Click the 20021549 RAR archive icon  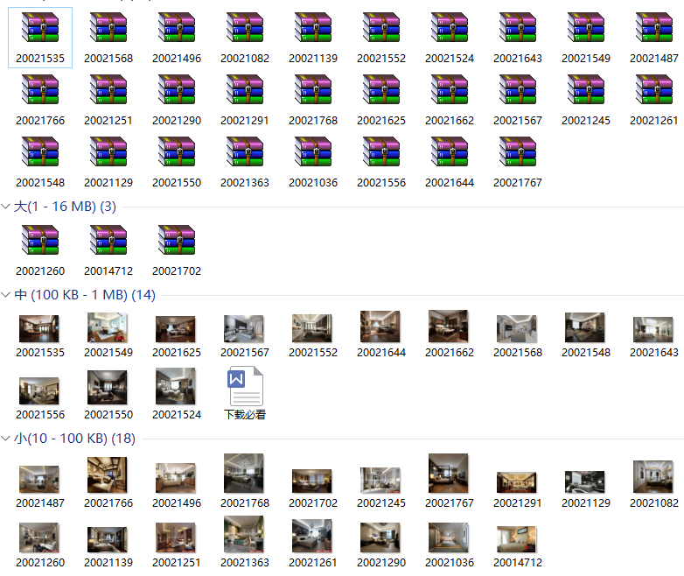586,27
